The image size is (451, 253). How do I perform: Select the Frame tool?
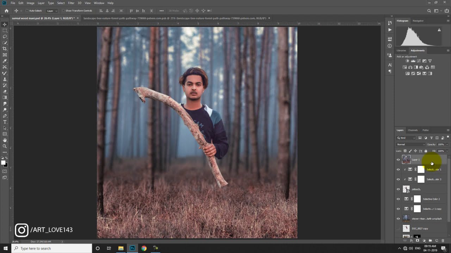5,55
